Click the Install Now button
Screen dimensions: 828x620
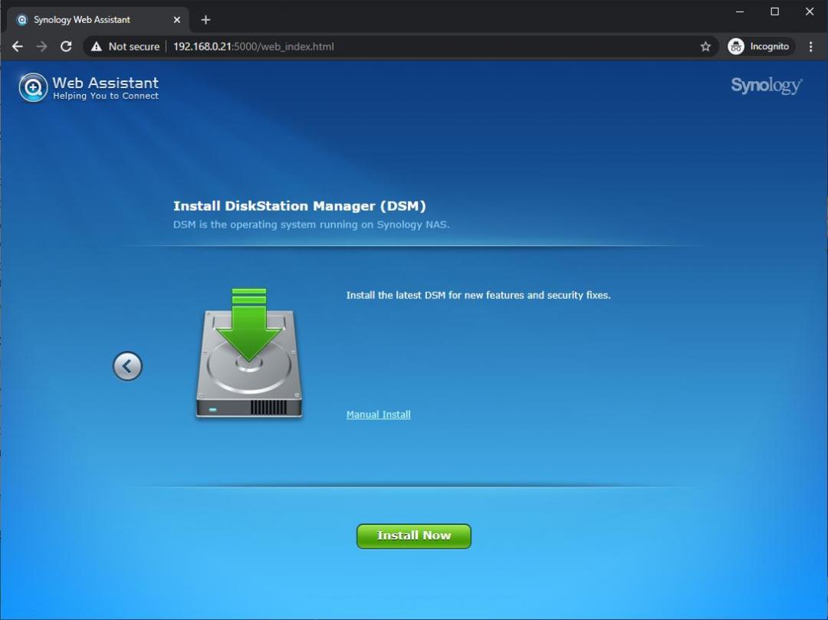413,536
